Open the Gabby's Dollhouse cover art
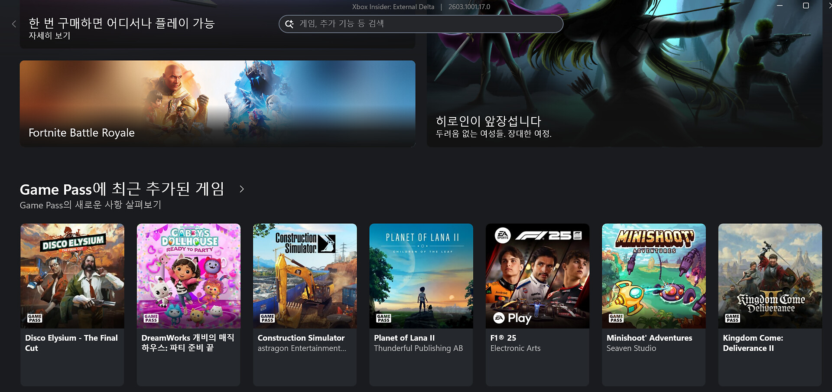Screen dimensions: 832x392 point(188,276)
